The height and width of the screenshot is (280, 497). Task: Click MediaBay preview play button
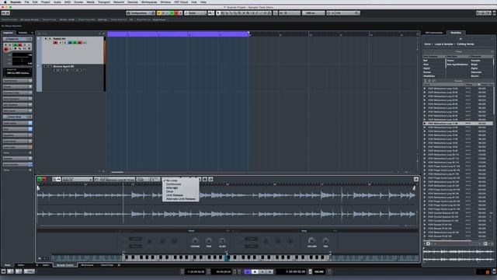[428, 243]
